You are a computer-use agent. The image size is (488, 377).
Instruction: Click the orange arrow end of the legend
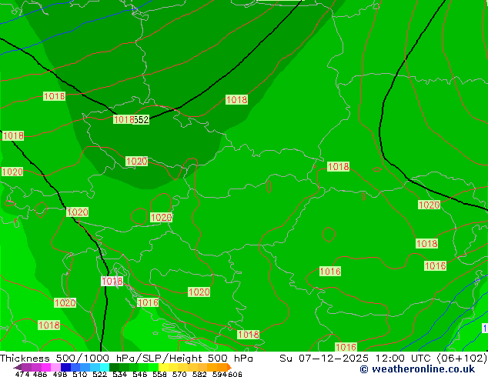coord(229,367)
